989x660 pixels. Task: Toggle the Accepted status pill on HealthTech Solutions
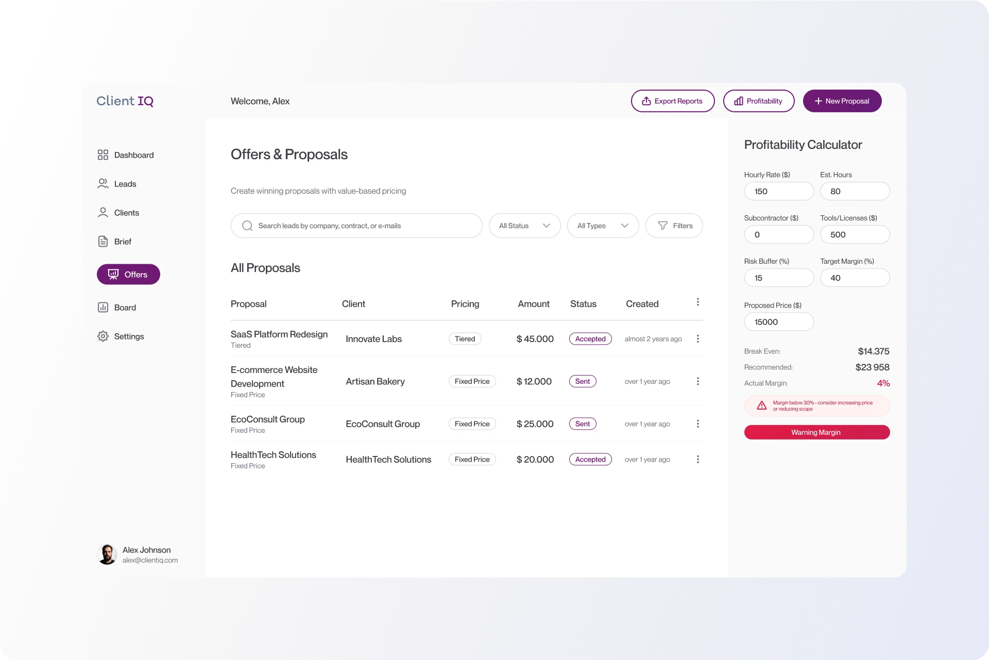click(x=590, y=459)
